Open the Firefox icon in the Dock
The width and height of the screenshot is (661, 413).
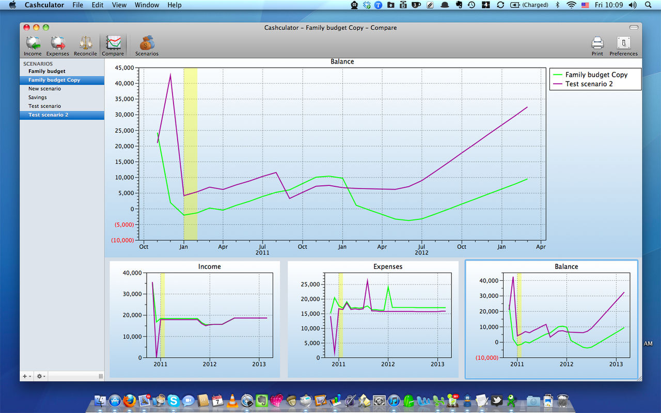coord(129,401)
